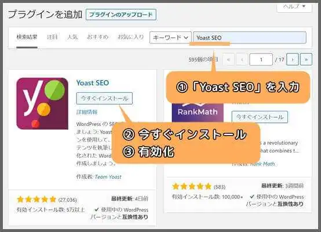This screenshot has width=321, height=232.
Task: Click the (583) review count
Action: (219, 187)
